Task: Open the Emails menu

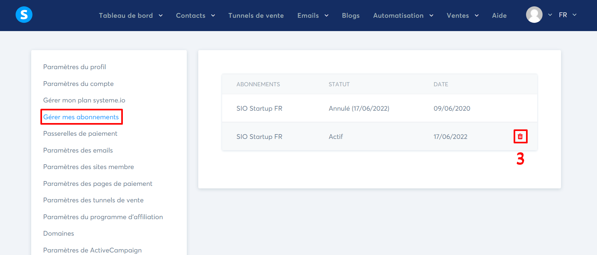Action: (x=308, y=16)
